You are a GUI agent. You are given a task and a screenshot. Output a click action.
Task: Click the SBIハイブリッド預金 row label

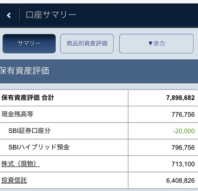click(39, 147)
